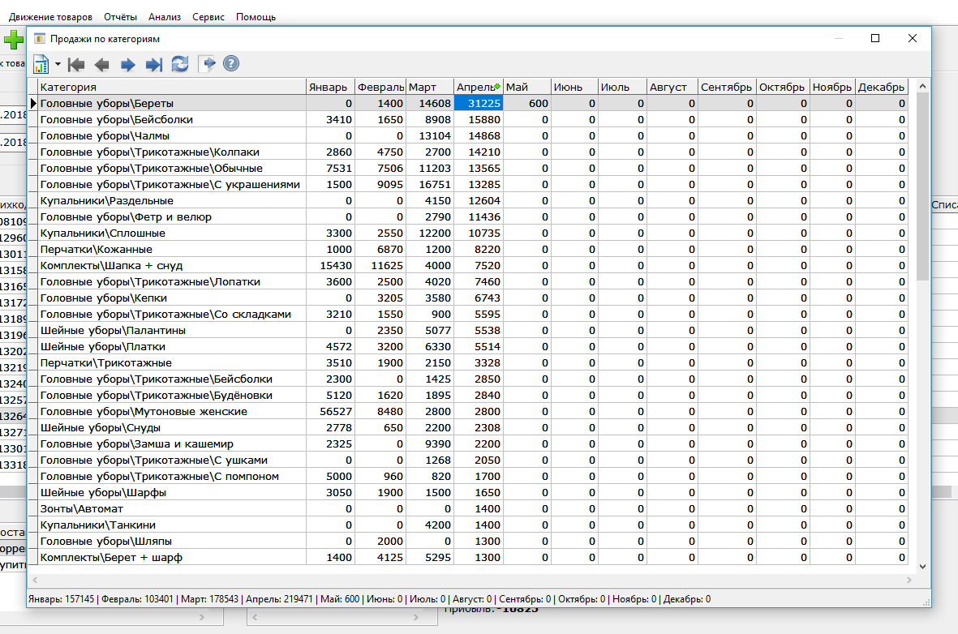This screenshot has width=958, height=634.
Task: Click the Сентябрь column header
Action: [727, 87]
